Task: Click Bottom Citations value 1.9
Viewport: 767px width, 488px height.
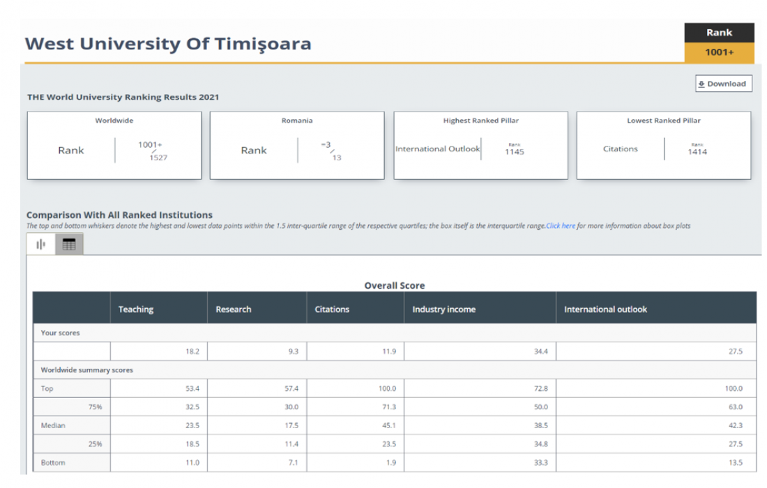Action: click(x=391, y=463)
